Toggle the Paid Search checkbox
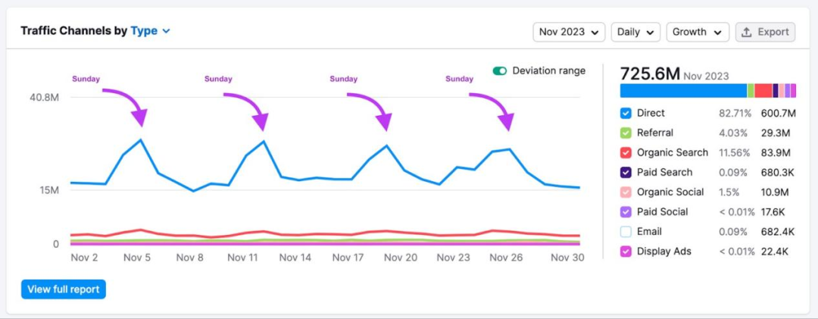Screen dimensions: 818x319 (626, 172)
